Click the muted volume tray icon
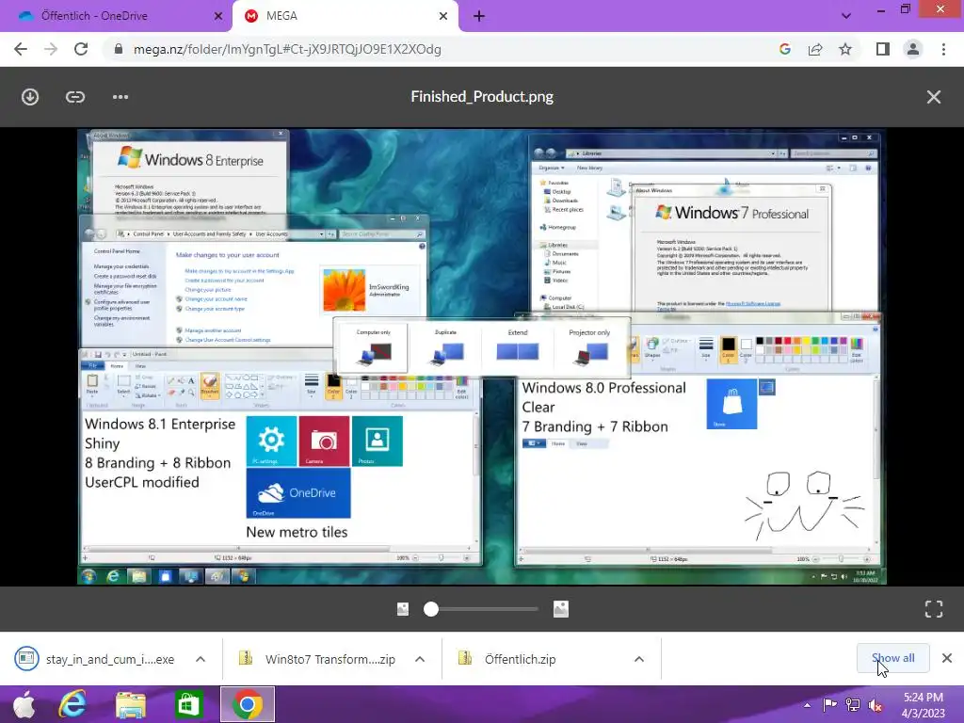Image resolution: width=964 pixels, height=723 pixels. [x=875, y=705]
